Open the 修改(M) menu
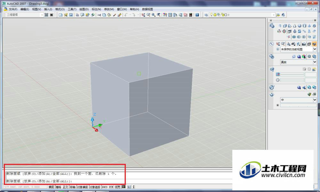The width and height of the screenshot is (320, 192). coord(109,9)
